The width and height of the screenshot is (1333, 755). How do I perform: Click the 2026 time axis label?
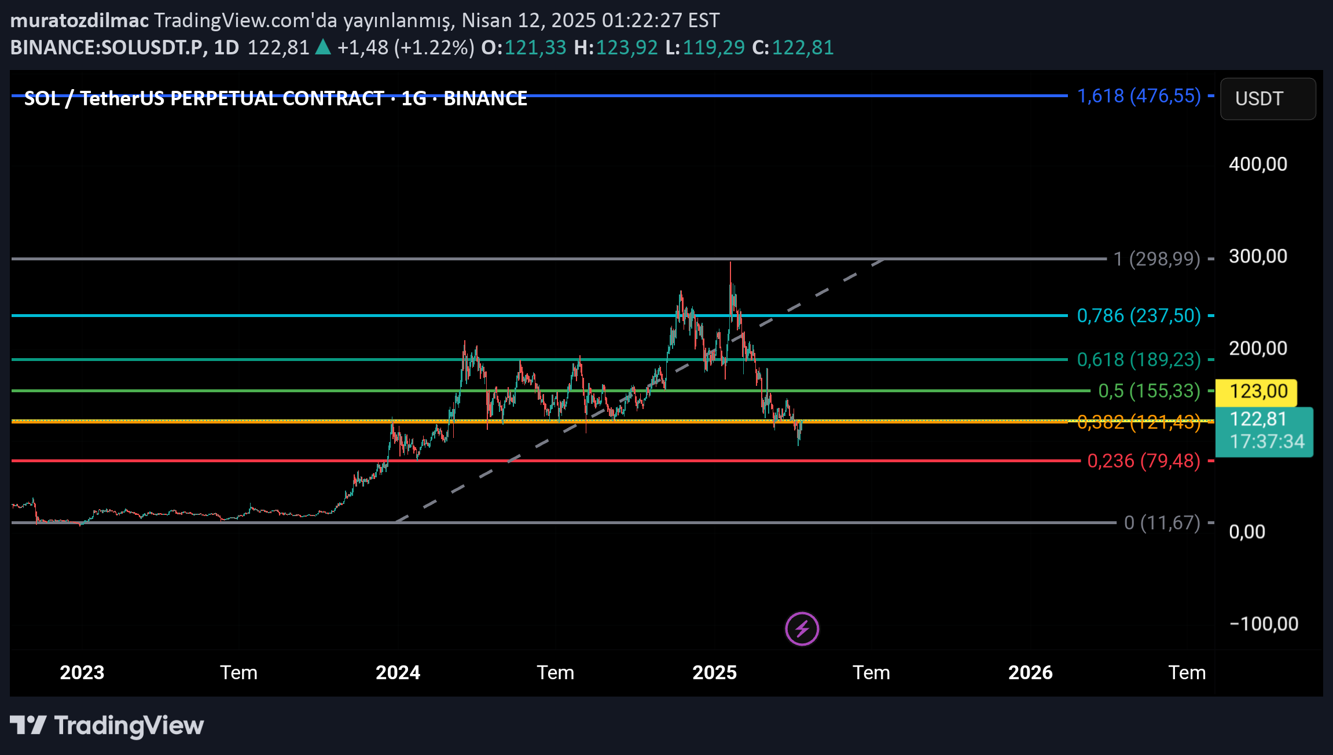pyautogui.click(x=1030, y=672)
